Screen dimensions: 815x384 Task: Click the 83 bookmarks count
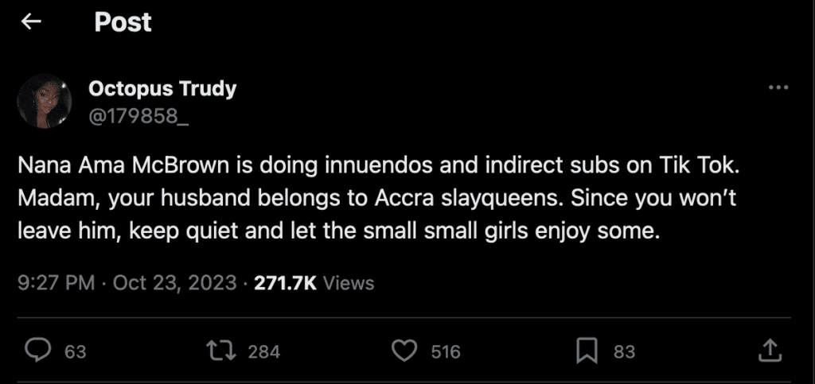pyautogui.click(x=624, y=351)
